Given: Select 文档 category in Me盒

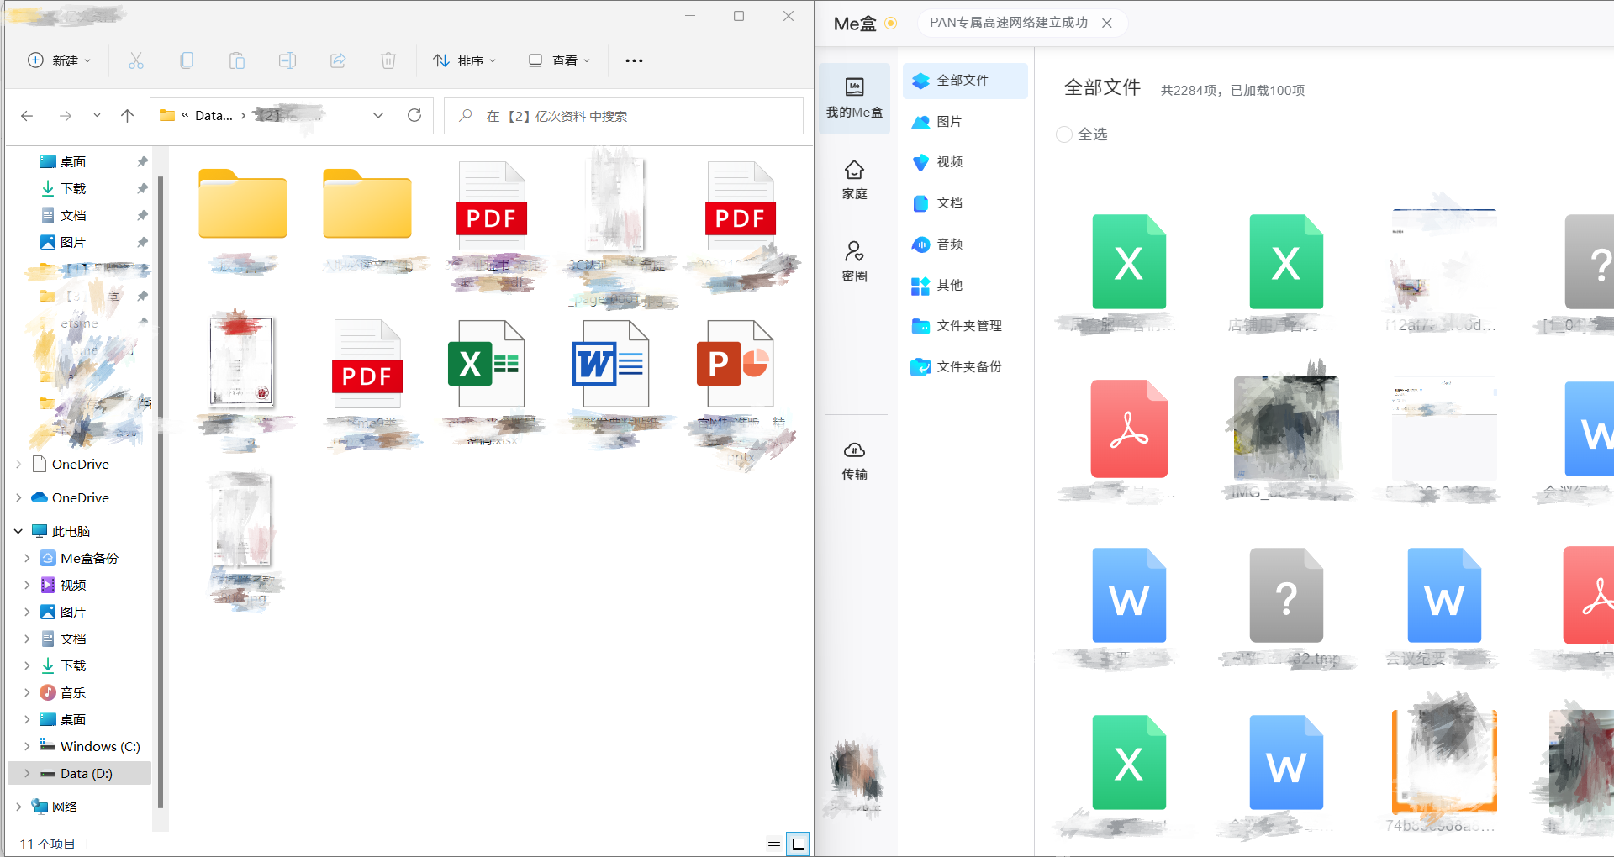Looking at the screenshot, I should tap(965, 203).
